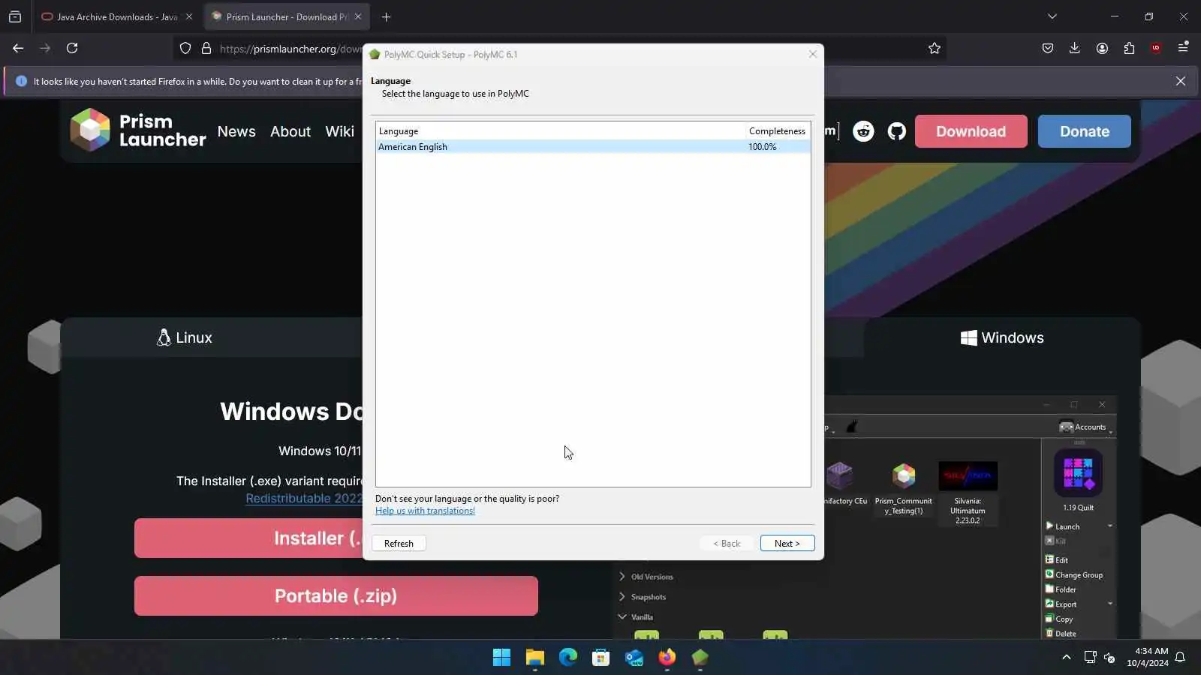Screen dimensions: 1201x675
Task: Open the About page link
Action: point(290,131)
